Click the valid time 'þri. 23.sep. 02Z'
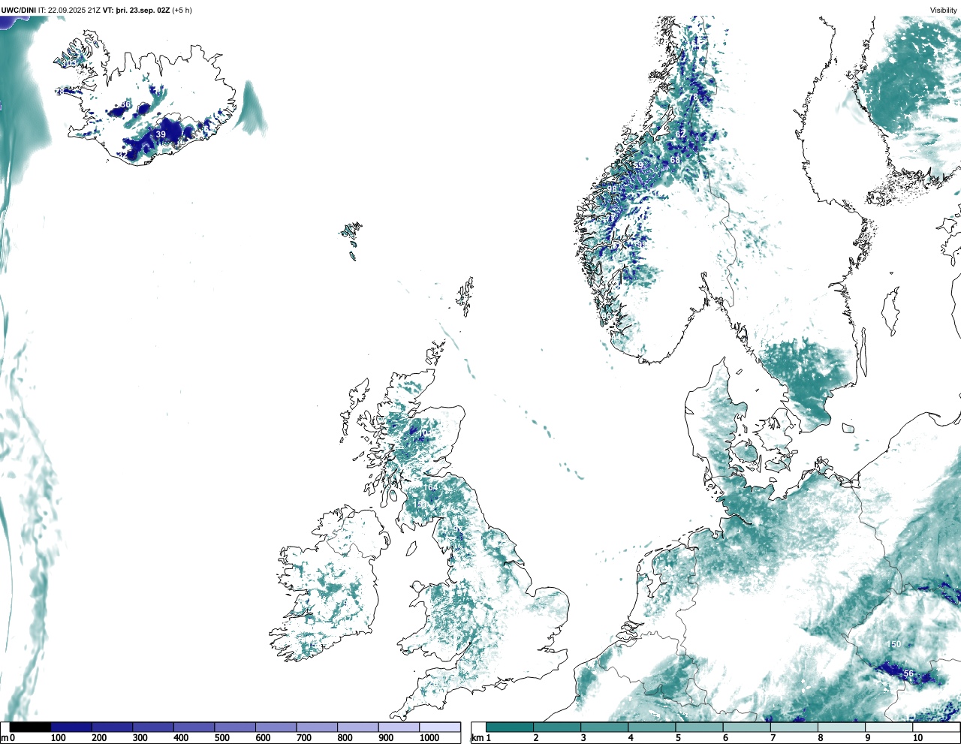961x744 pixels. (142, 11)
